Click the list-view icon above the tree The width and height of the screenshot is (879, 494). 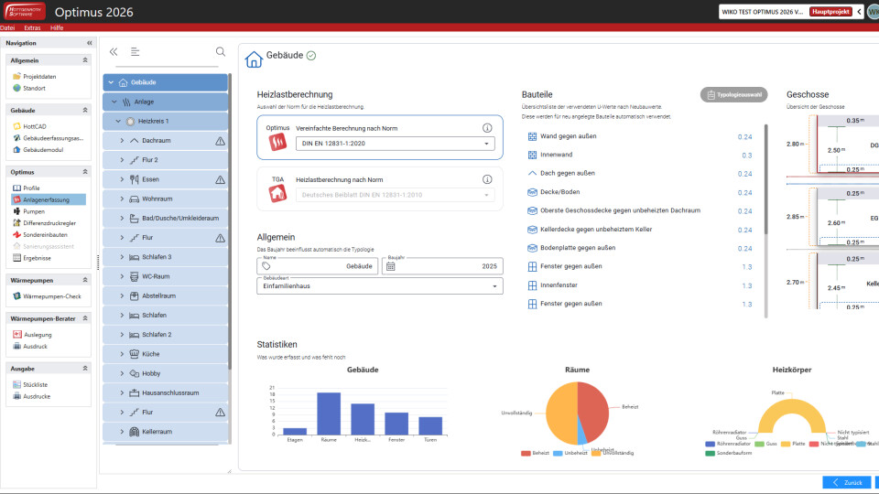coord(136,52)
